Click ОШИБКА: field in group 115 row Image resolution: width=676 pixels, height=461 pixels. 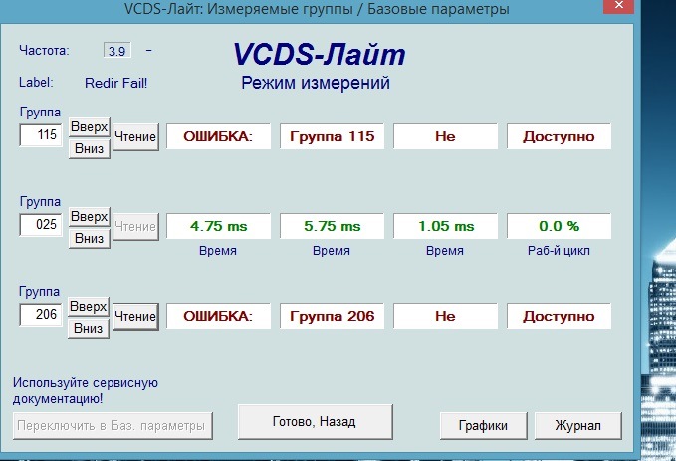(219, 136)
